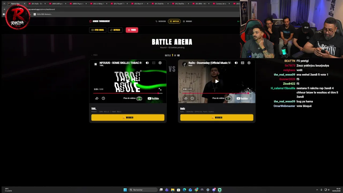This screenshot has width=343, height=193.
Task: Open the Windows Start menu
Action: tap(125, 190)
